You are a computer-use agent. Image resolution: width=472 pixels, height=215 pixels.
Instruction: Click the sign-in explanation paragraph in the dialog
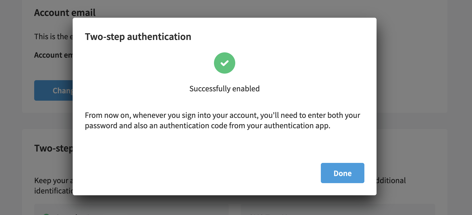223,120
